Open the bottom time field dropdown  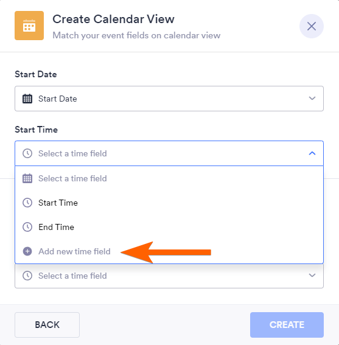(x=169, y=276)
